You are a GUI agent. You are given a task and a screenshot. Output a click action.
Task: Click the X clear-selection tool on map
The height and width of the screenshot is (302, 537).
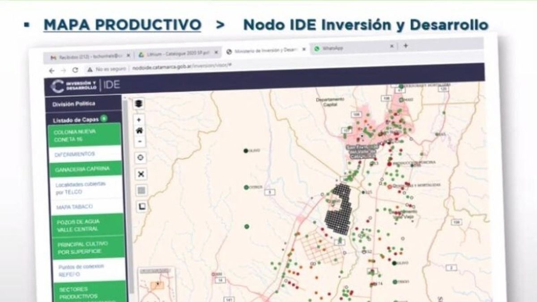click(x=140, y=174)
